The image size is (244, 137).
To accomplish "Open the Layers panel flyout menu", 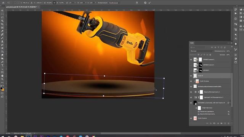I will coord(232,43).
